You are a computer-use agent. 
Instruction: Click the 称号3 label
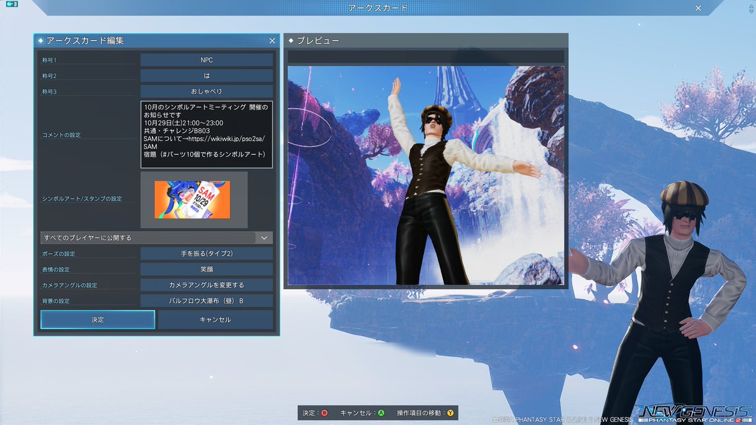click(x=49, y=91)
